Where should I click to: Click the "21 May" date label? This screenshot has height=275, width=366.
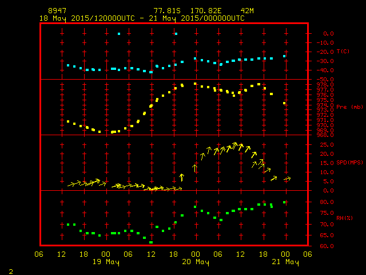pos(285,262)
